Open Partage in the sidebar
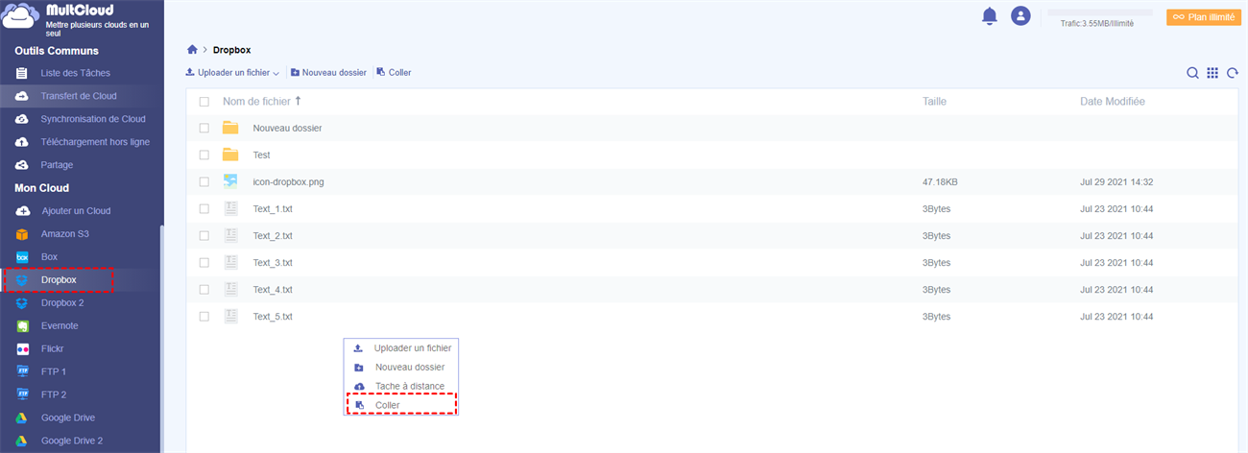 click(x=57, y=165)
